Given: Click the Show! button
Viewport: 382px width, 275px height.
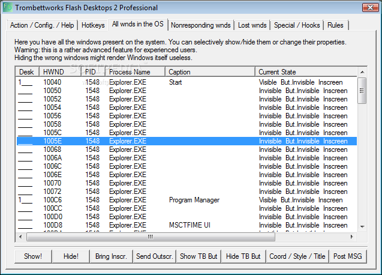Looking at the screenshot, I should coord(33,256).
